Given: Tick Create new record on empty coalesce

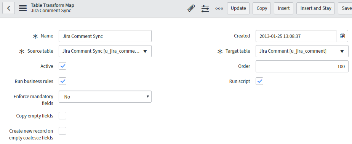Looking at the screenshot, I should point(62,131).
